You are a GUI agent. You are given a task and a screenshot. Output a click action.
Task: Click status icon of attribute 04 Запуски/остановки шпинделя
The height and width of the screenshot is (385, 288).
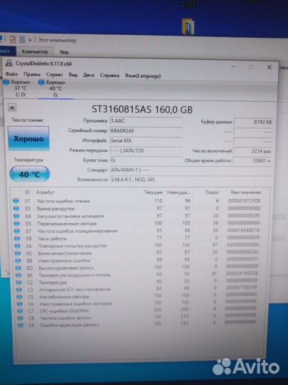click(16, 216)
